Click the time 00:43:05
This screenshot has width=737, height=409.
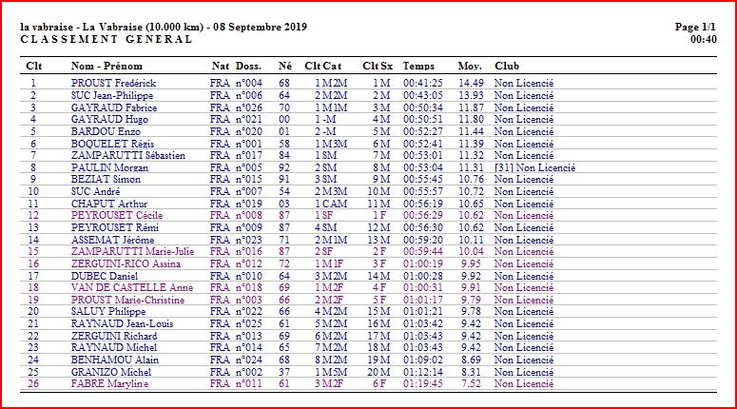point(423,95)
